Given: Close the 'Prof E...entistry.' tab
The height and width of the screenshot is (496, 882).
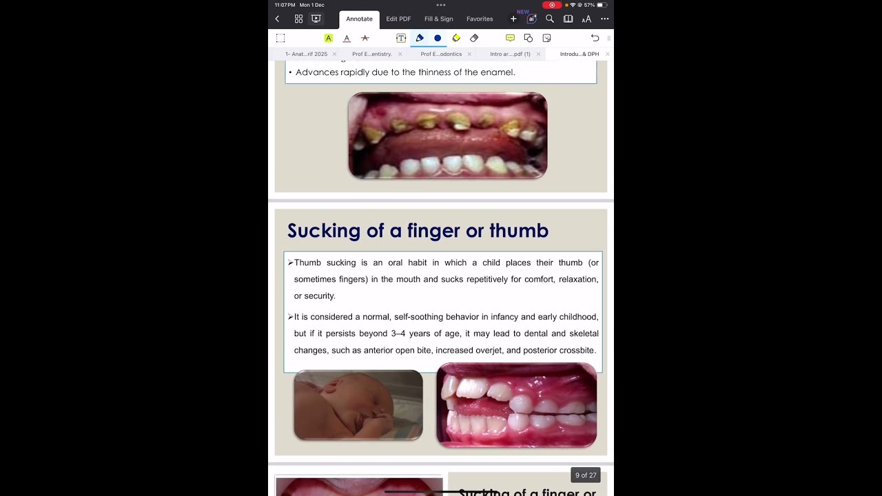Looking at the screenshot, I should (x=400, y=54).
